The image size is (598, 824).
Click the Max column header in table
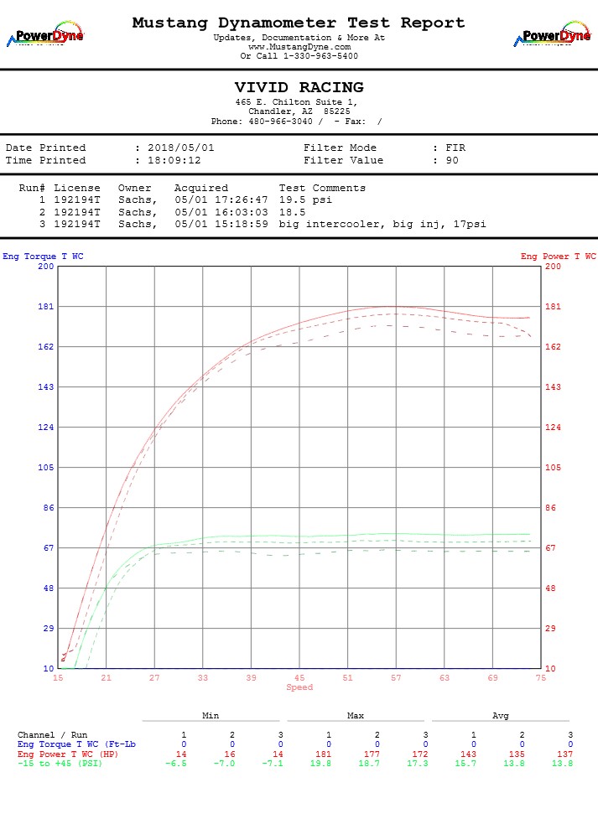pos(355,716)
